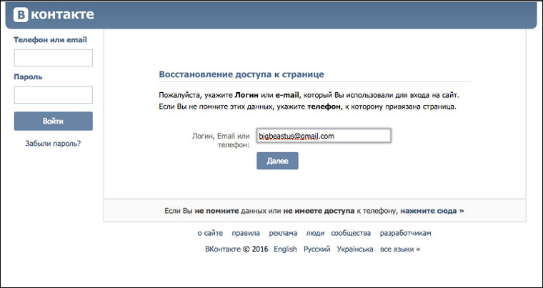
Task: Click the 'Пароль' label
Action: click(x=28, y=76)
